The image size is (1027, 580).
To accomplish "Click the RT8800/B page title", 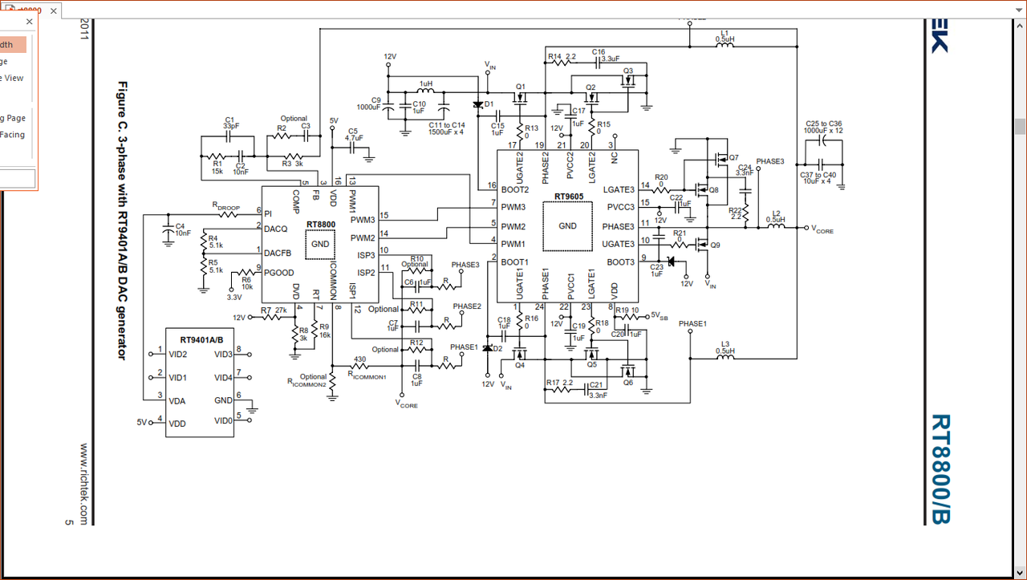I will point(940,469).
